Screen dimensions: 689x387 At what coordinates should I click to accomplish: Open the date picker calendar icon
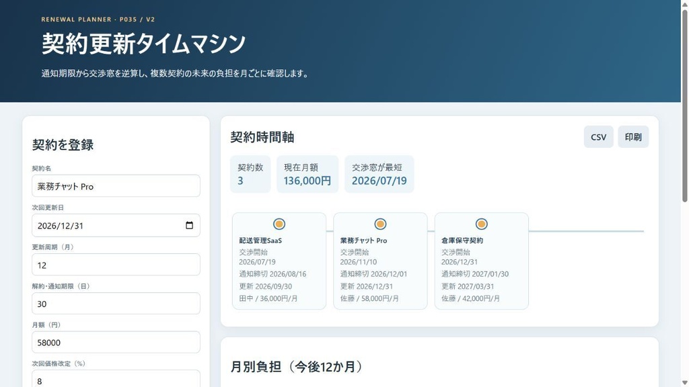point(189,226)
